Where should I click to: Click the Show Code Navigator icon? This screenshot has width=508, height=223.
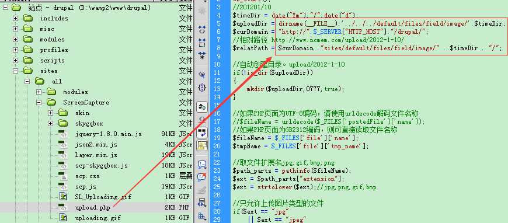tap(202, 11)
